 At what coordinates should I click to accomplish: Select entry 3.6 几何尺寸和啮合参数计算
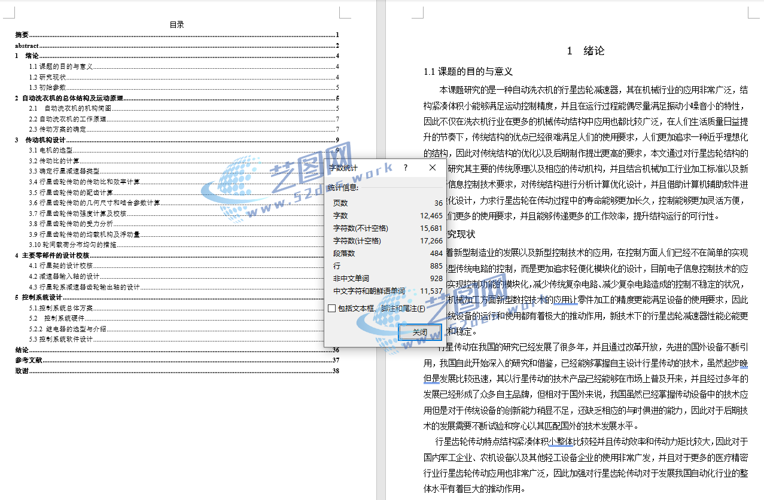tap(176, 203)
